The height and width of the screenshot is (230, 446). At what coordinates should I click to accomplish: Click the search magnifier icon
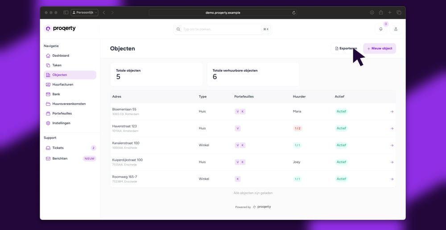178,29
